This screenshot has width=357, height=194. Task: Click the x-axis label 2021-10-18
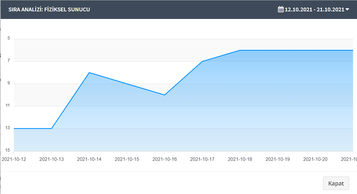pos(240,159)
